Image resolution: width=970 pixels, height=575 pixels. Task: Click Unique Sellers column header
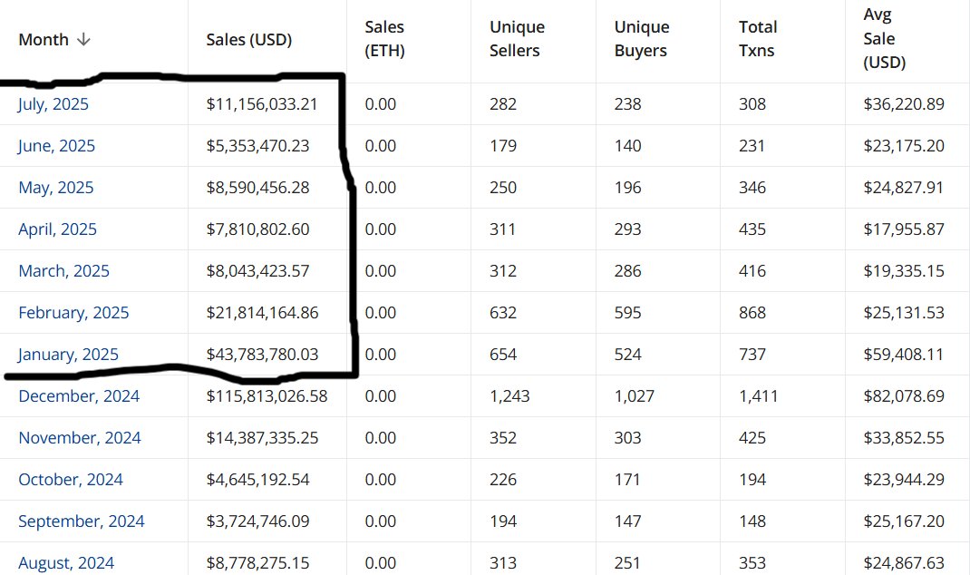tap(518, 39)
